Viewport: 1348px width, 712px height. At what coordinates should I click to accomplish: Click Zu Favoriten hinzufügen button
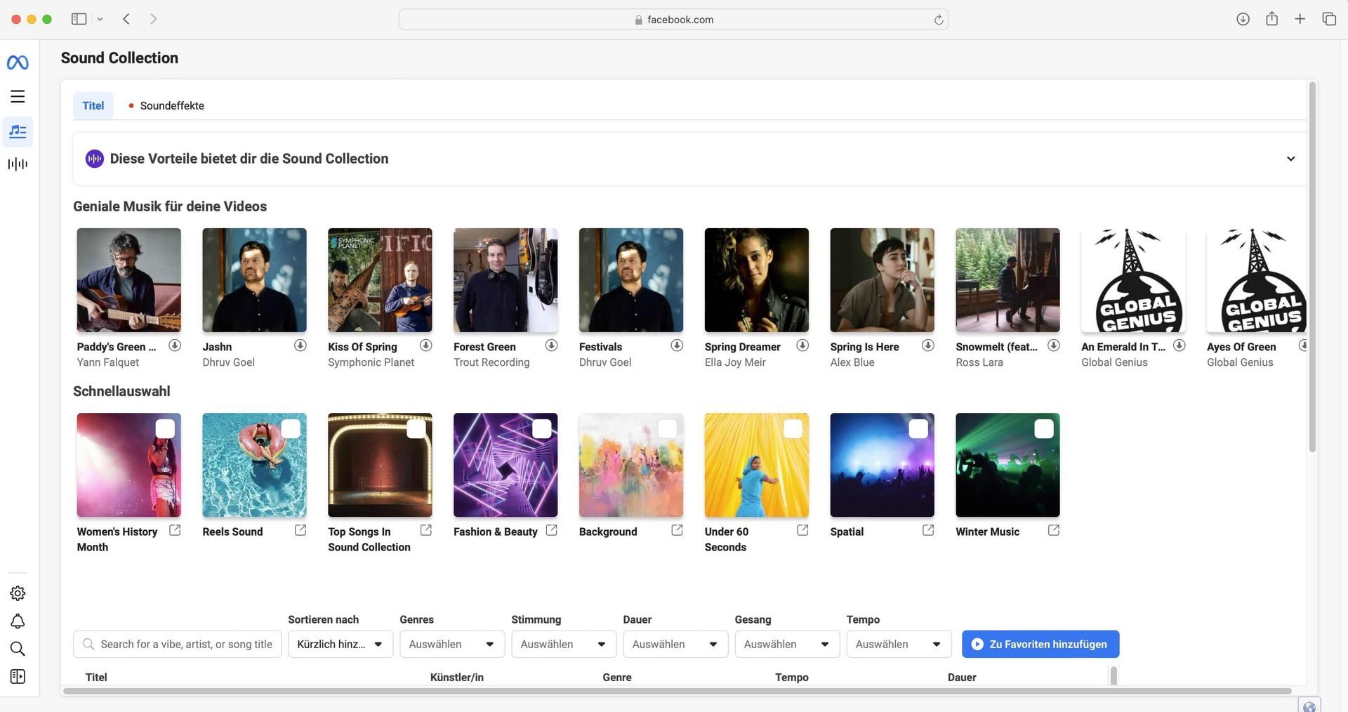1040,644
